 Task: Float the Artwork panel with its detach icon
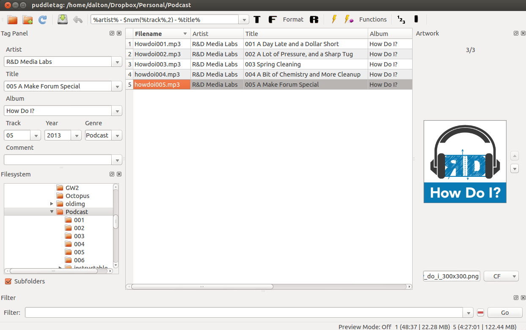click(x=516, y=33)
